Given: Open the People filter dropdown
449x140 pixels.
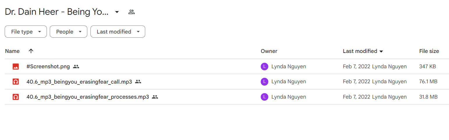Looking at the screenshot, I should 68,32.
